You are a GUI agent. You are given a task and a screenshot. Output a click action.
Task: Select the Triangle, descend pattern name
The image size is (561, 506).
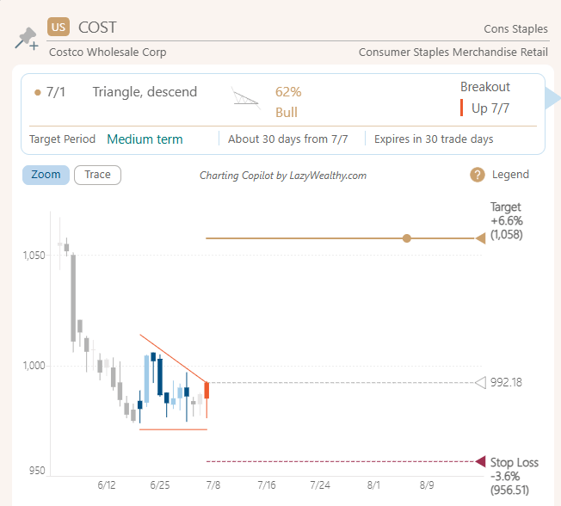(145, 92)
